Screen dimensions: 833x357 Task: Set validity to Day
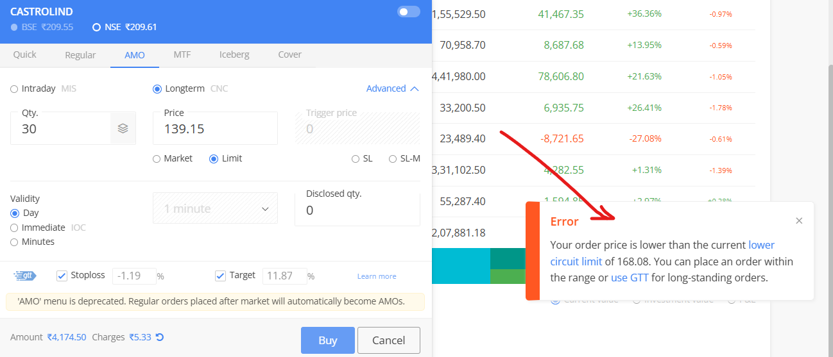pyautogui.click(x=24, y=213)
